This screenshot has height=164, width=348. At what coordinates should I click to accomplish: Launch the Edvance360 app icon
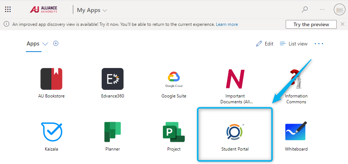(x=113, y=79)
